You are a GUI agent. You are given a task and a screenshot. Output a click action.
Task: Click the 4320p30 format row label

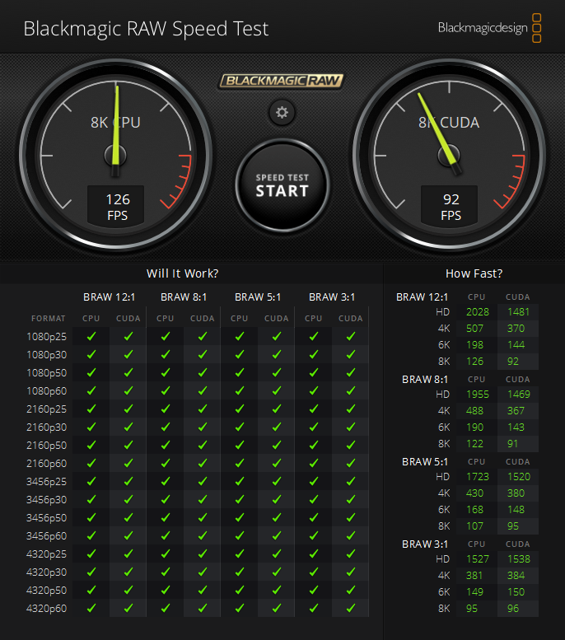pyautogui.click(x=47, y=572)
